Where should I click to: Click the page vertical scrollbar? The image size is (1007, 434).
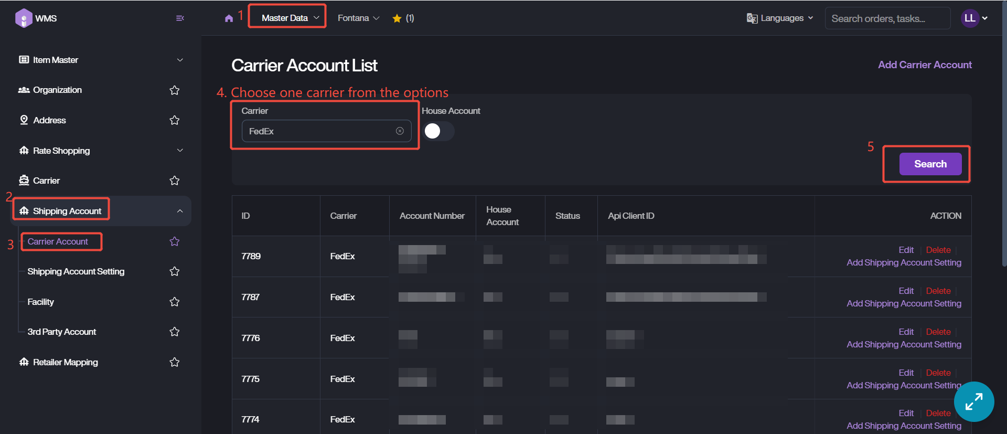point(1004,131)
